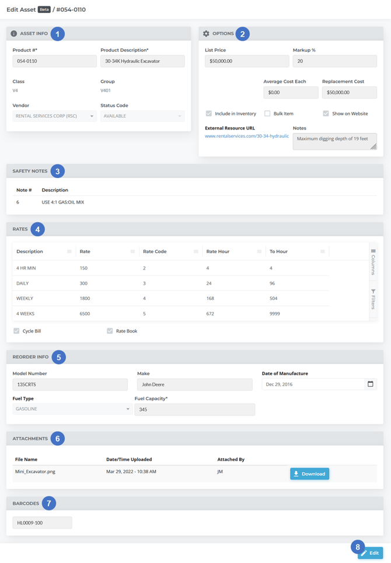
Task: Open the Rate Hour column menu icon
Action: pos(259,251)
